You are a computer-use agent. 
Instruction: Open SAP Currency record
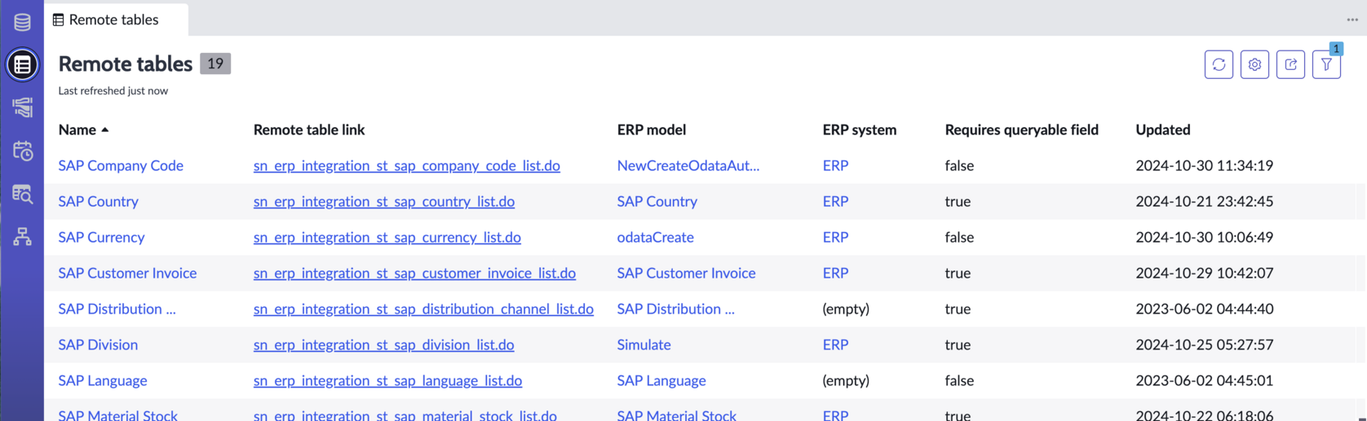click(101, 237)
